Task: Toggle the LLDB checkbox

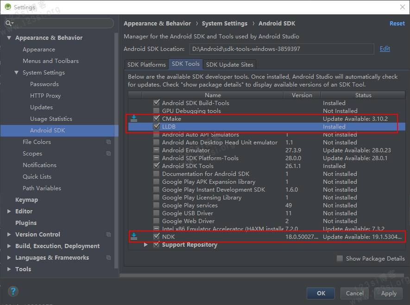Action: click(x=157, y=126)
